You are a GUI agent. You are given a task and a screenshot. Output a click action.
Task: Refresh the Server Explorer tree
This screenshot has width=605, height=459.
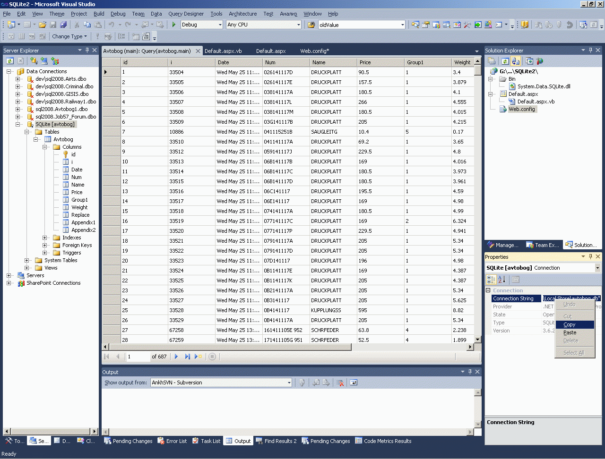point(10,61)
